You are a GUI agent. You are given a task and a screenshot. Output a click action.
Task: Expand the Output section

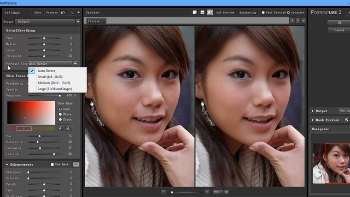click(312, 111)
